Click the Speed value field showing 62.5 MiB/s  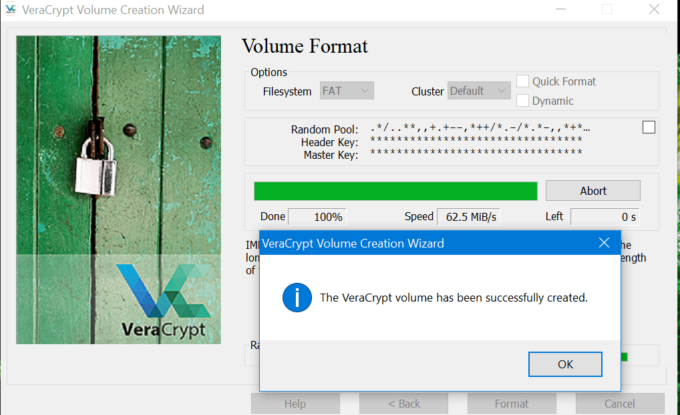pyautogui.click(x=468, y=216)
